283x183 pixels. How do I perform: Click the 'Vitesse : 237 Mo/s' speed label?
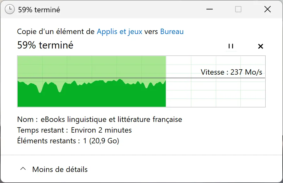[x=231, y=72]
